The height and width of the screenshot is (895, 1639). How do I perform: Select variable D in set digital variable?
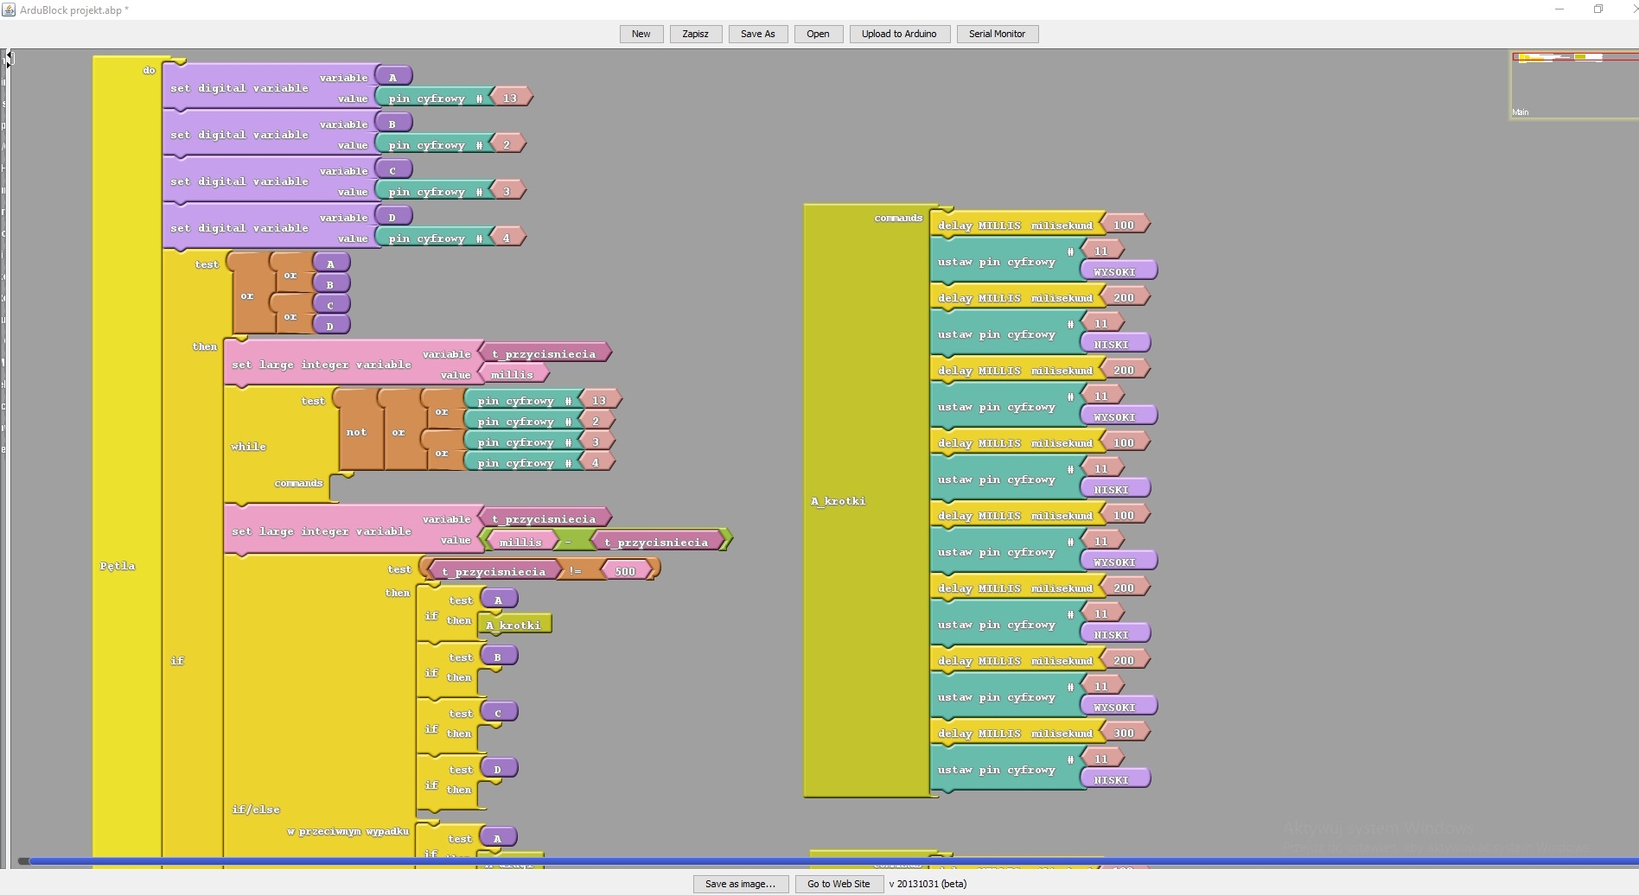(x=393, y=217)
